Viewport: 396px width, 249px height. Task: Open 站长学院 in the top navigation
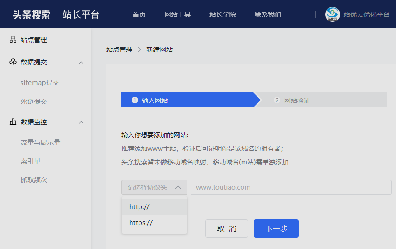click(x=223, y=14)
